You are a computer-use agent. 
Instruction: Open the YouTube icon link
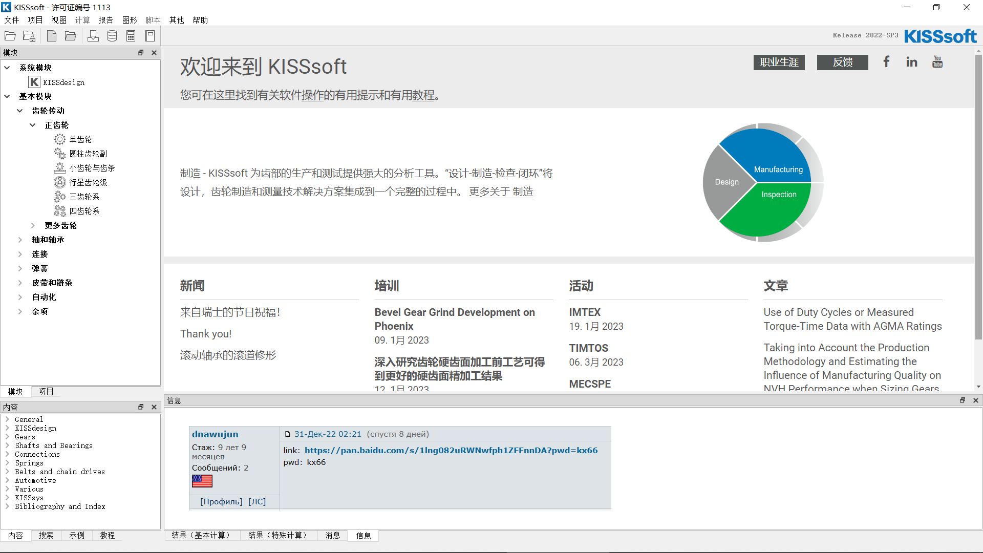(x=937, y=62)
